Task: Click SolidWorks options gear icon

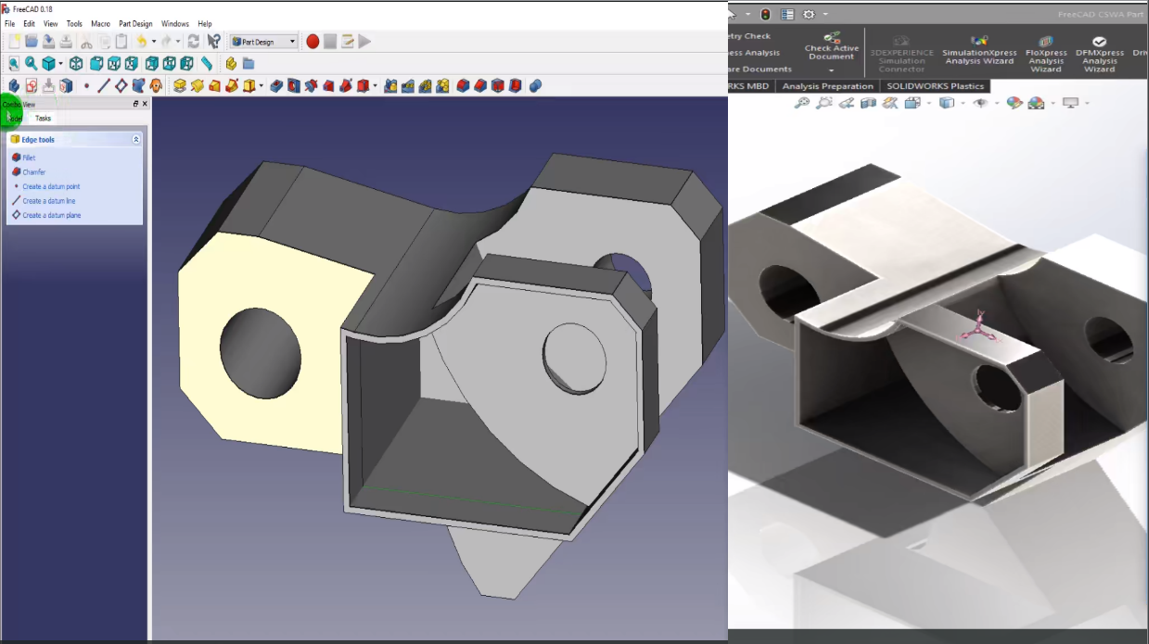Action: [809, 14]
